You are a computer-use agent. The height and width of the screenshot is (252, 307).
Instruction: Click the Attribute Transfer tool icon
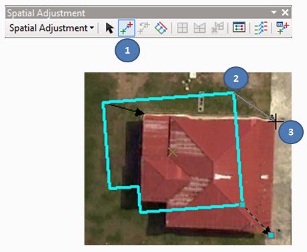coord(283,28)
